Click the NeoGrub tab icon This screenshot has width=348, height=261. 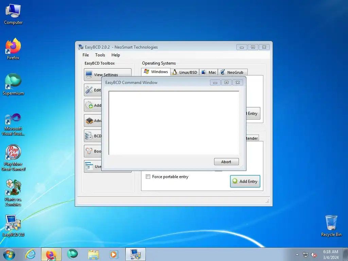[x=222, y=72]
